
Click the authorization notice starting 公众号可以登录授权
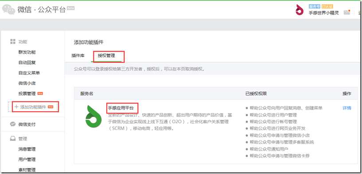tap(139, 69)
